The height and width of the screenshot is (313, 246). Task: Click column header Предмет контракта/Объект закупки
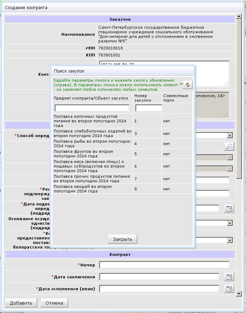pos(91,98)
